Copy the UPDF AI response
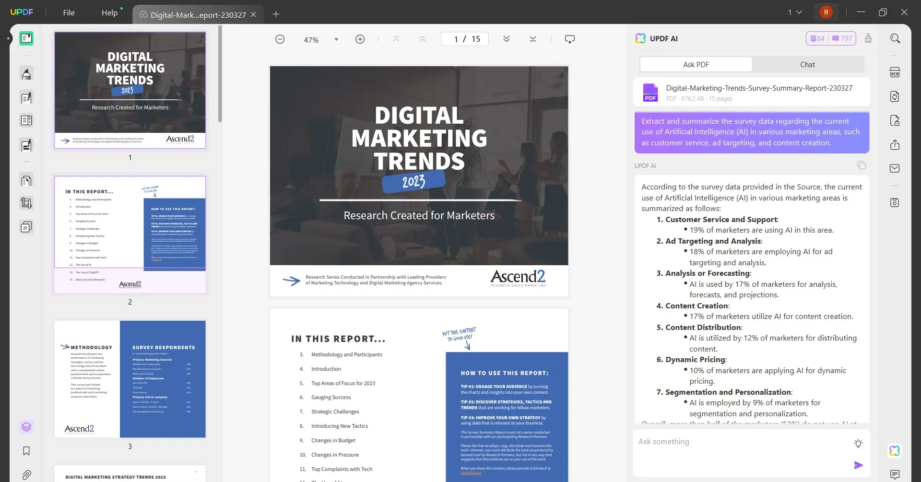This screenshot has height=482, width=921. (x=862, y=165)
